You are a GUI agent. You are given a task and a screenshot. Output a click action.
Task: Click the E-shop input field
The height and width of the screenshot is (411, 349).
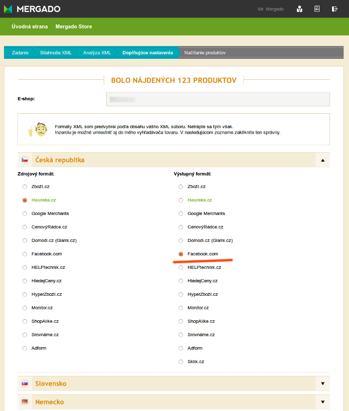(218, 99)
